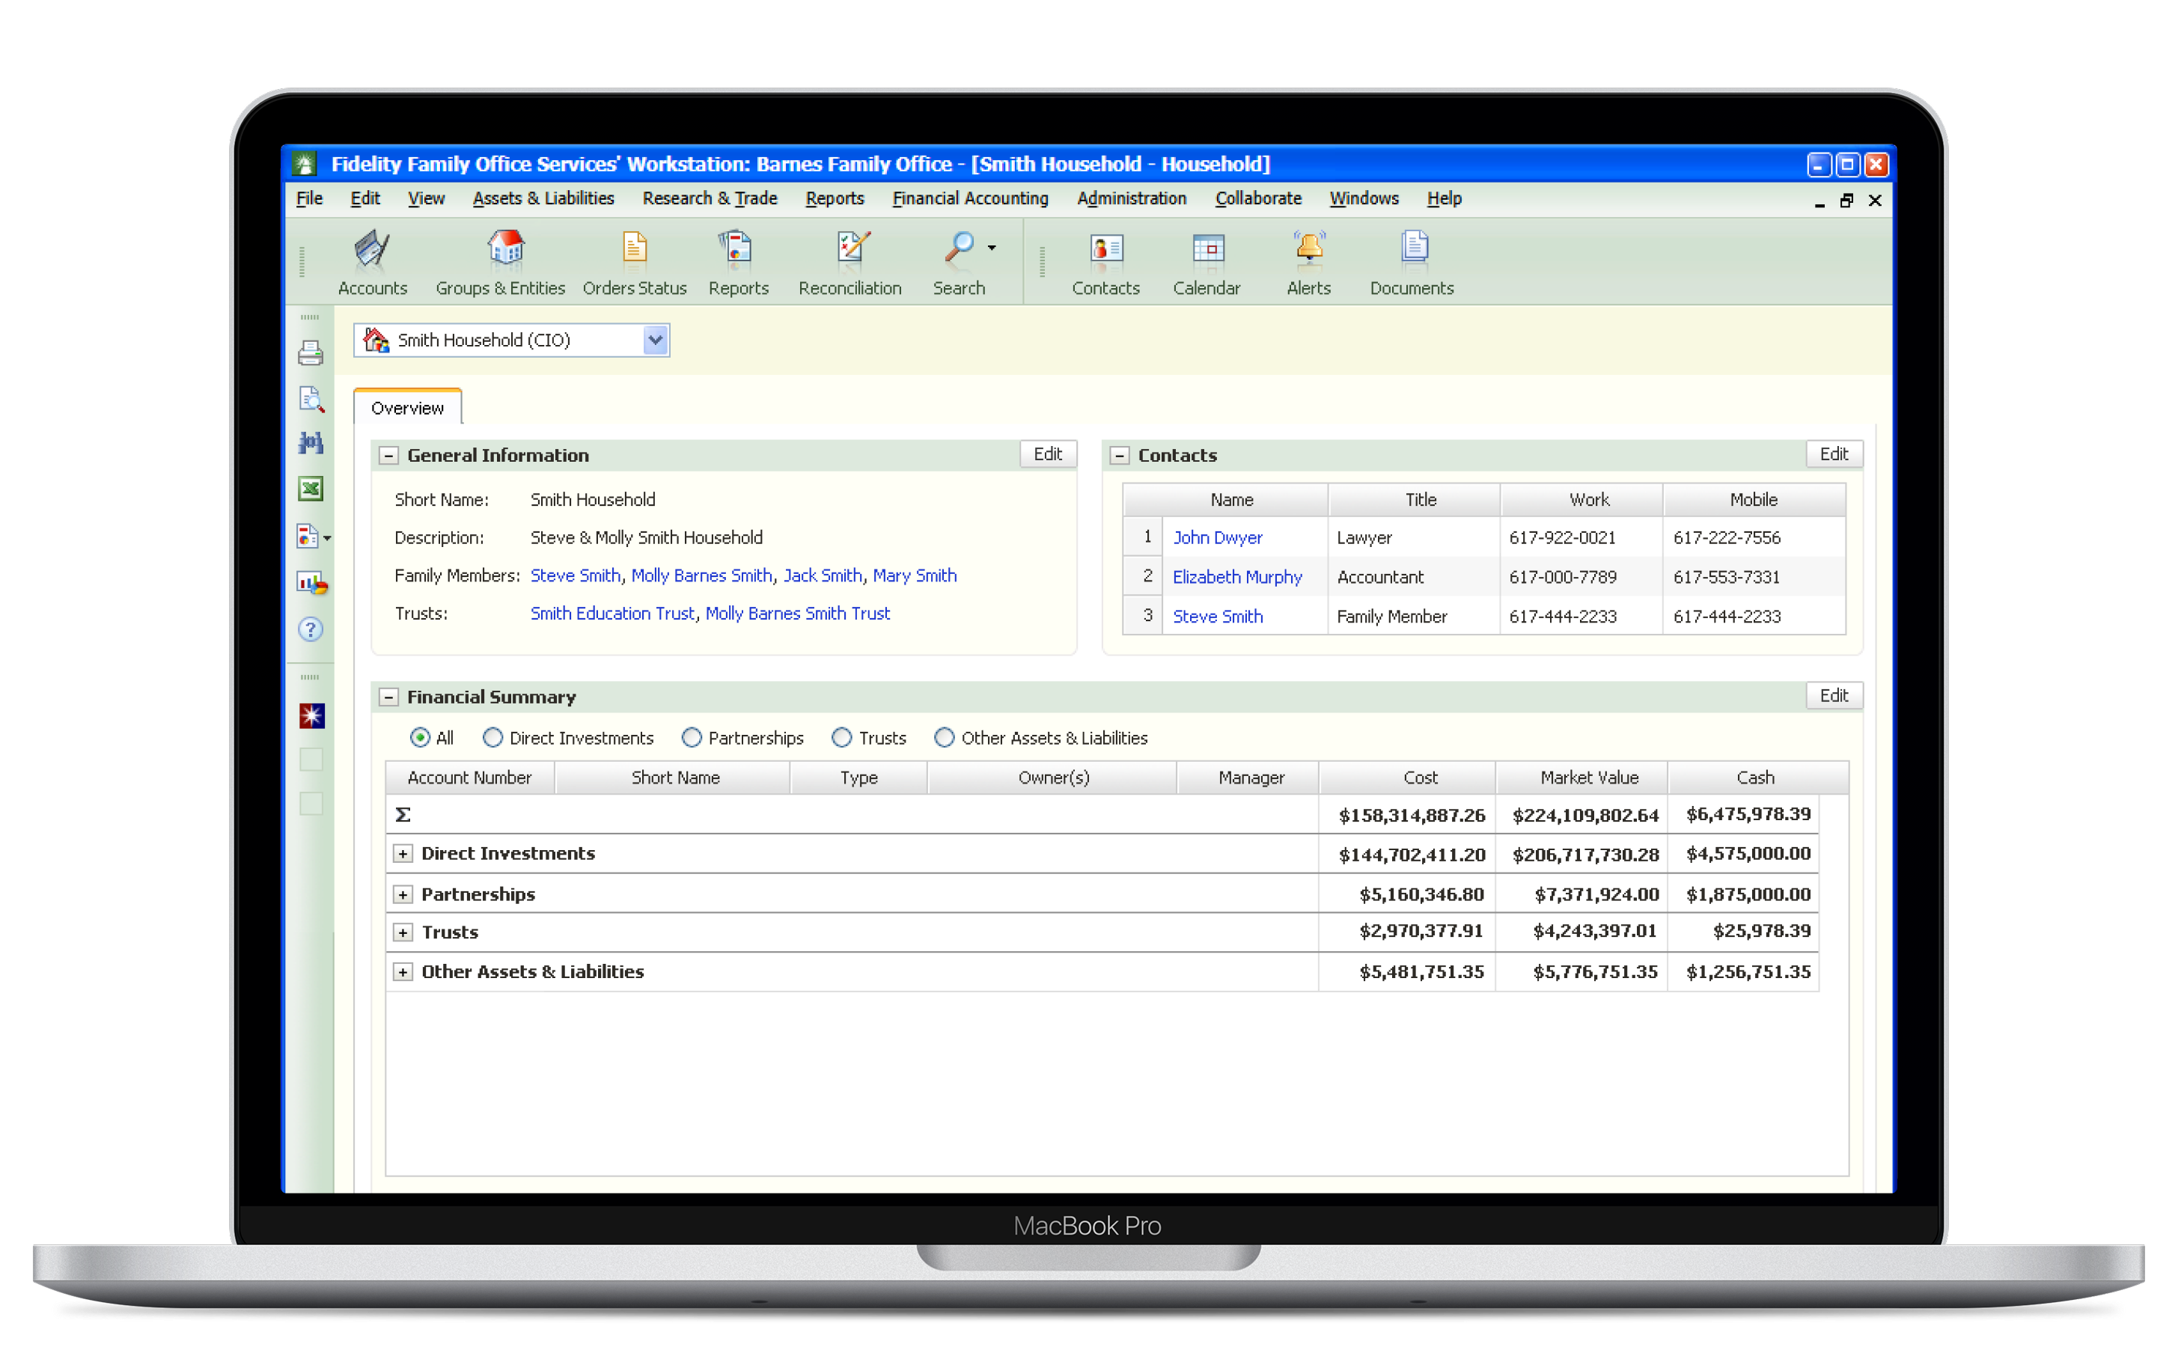
Task: Select the Direct Investments radio button
Action: pyautogui.click(x=492, y=738)
